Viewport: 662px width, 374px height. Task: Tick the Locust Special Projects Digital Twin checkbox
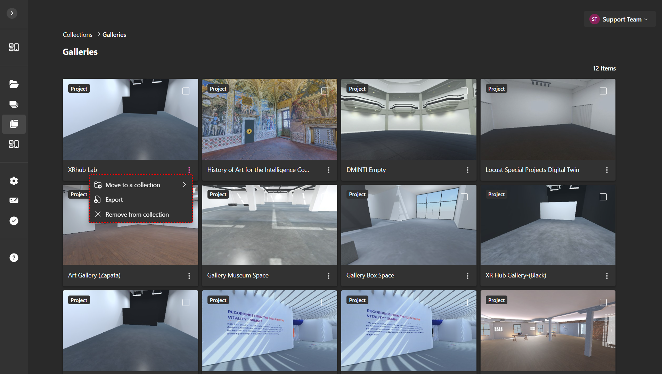(603, 91)
